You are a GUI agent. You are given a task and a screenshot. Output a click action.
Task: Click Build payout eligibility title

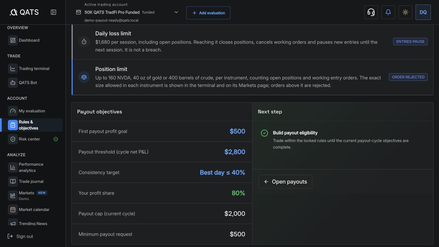[x=295, y=133]
